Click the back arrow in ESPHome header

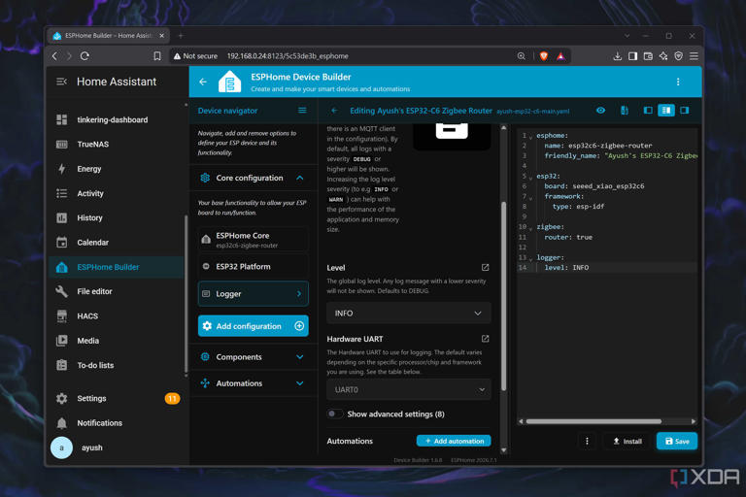tap(203, 82)
